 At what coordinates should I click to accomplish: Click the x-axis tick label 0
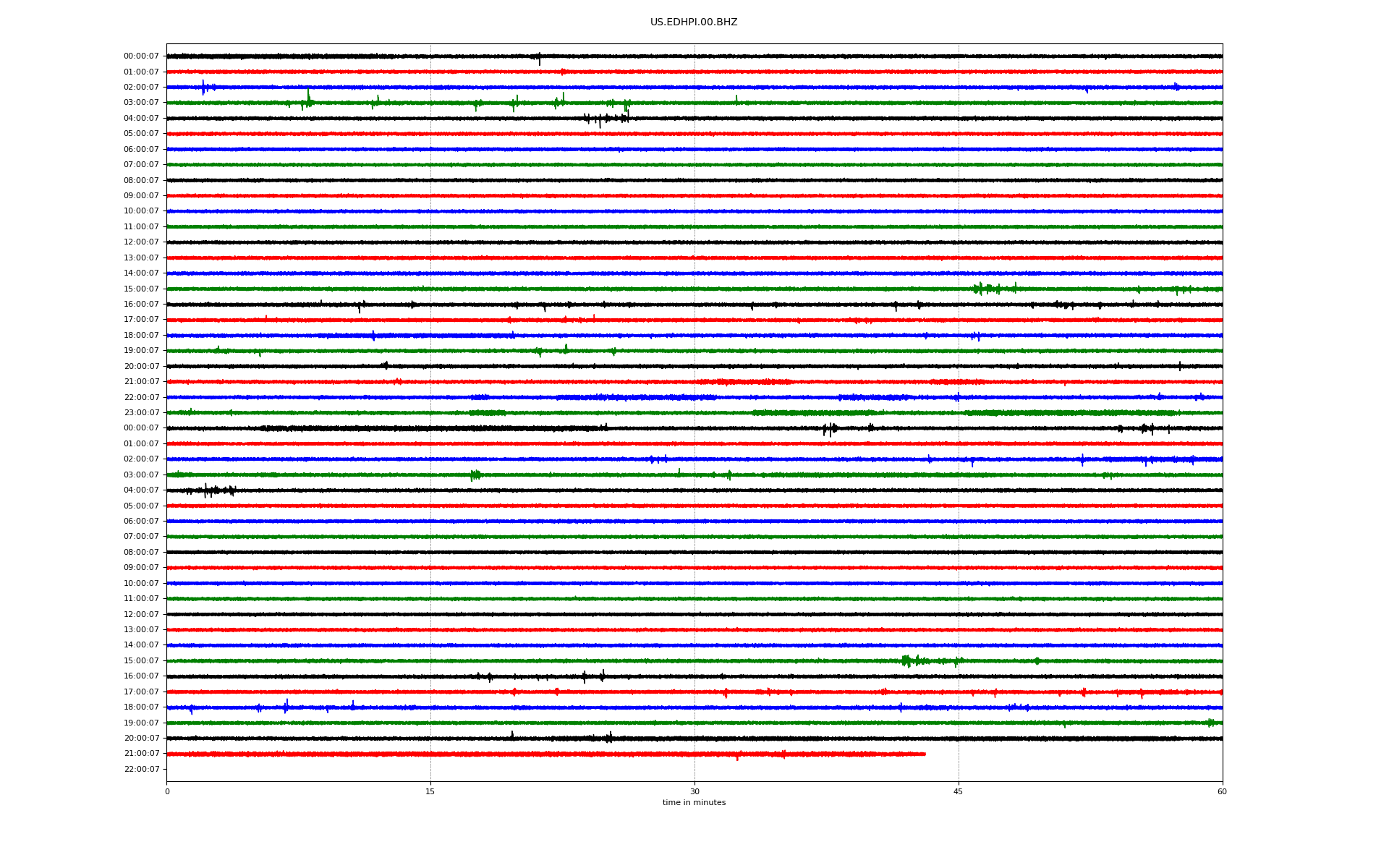point(167,791)
